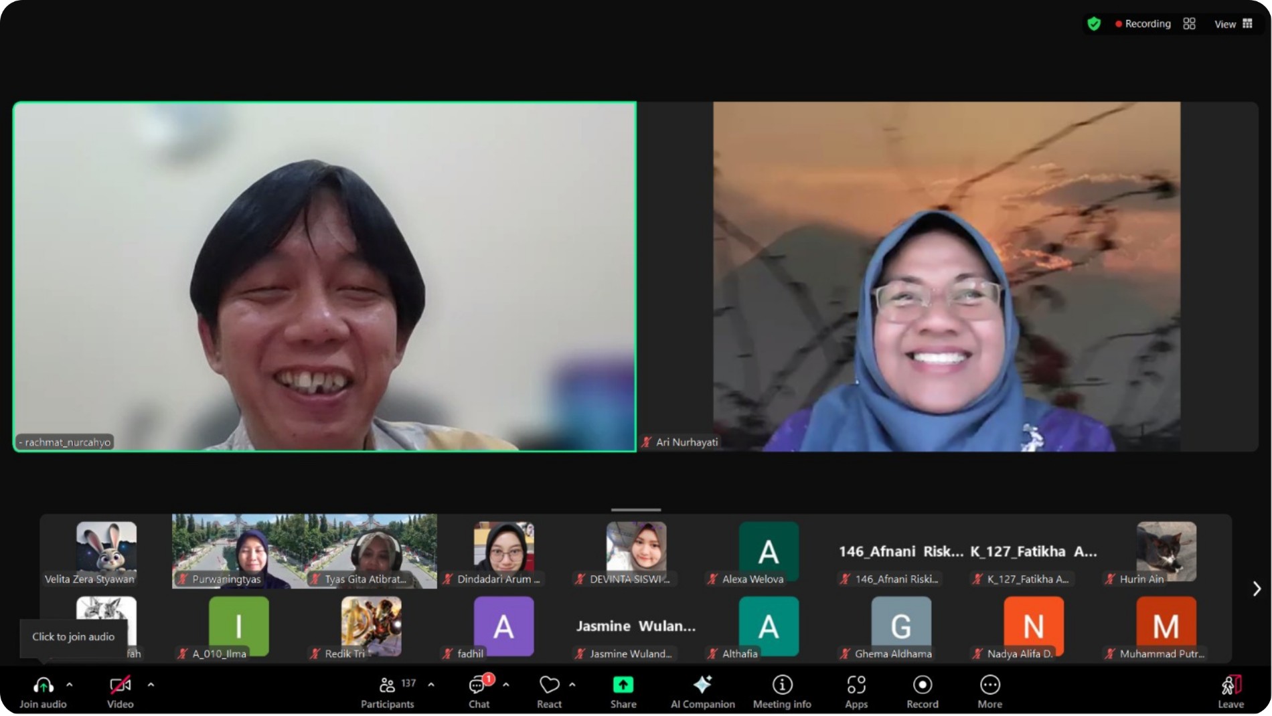The width and height of the screenshot is (1272, 716).
Task: Open the AI Companion panel
Action: 702,691
